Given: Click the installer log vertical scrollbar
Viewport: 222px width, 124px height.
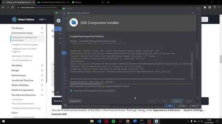Looking at the screenshot, I should tap(192, 66).
